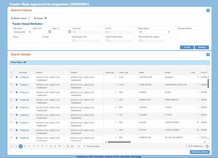
Task: Select the By Feeder radio button
Action: tap(45, 18)
